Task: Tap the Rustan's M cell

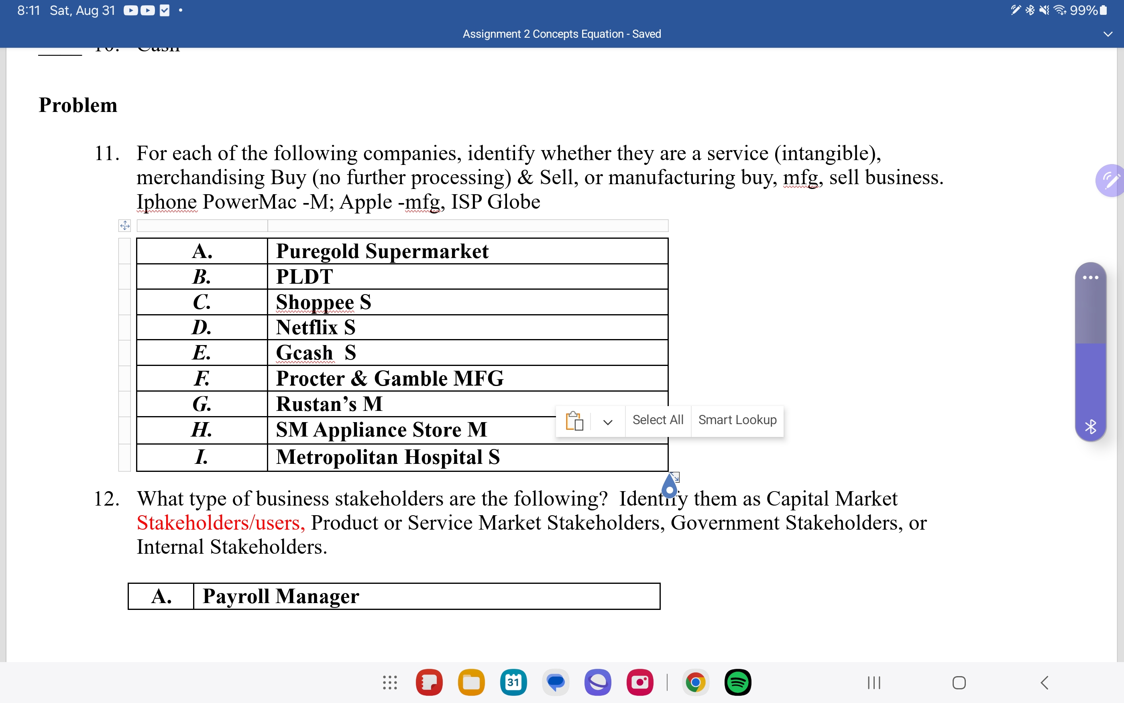Action: 467,404
